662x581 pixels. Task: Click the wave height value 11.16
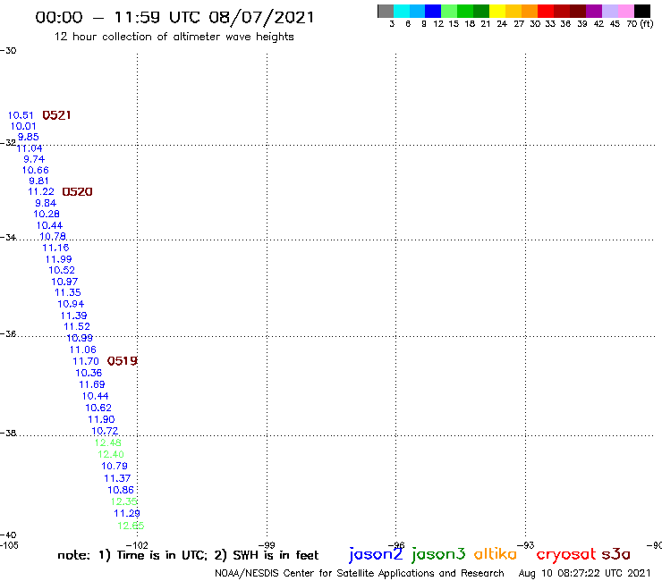(55, 248)
